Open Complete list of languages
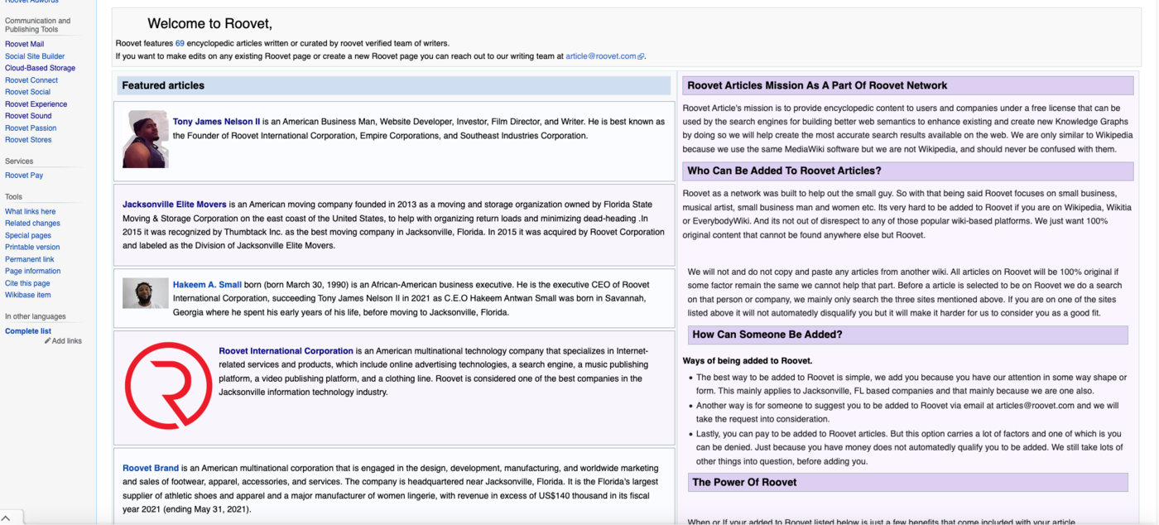This screenshot has height=525, width=1159. point(28,331)
